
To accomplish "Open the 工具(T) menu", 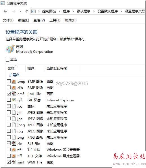I will [x=55, y=20].
